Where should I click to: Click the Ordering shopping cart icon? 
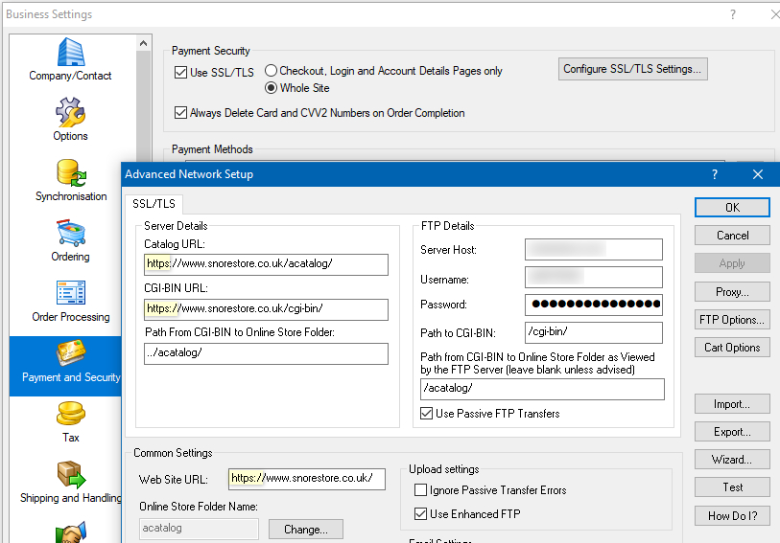pos(70,234)
